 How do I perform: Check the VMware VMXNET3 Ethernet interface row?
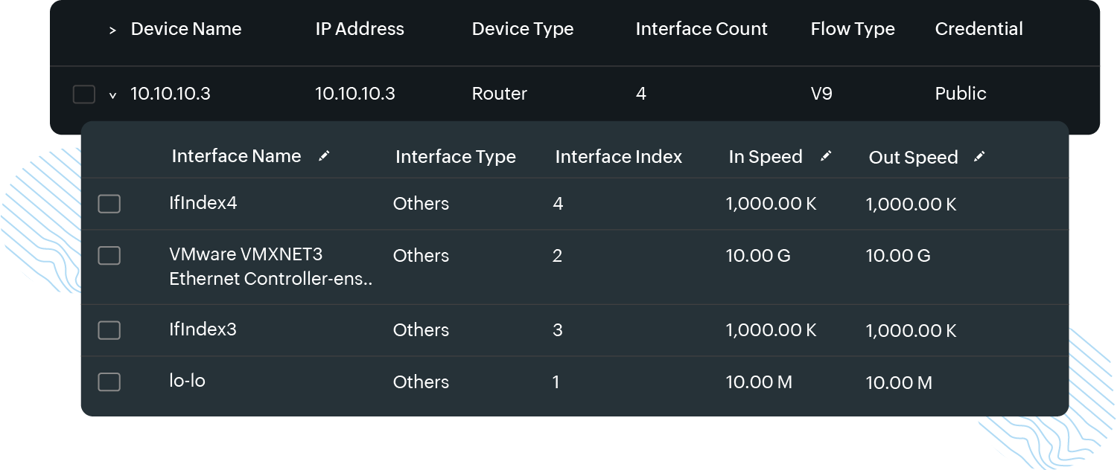point(109,255)
